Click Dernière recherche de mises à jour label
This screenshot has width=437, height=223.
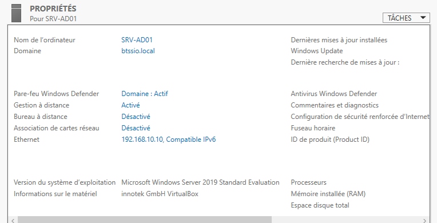point(345,62)
